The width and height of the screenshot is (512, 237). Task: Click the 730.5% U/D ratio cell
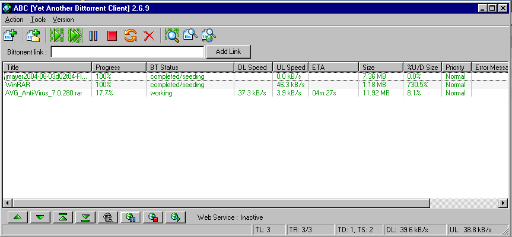point(418,85)
